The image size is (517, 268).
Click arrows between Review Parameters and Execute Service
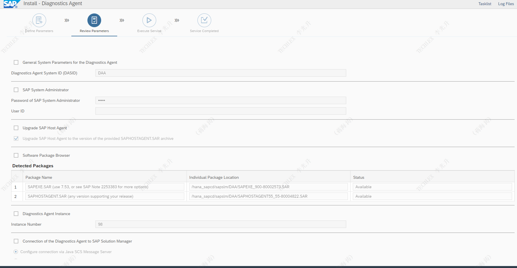pyautogui.click(x=122, y=20)
